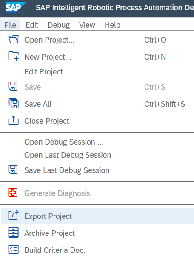This screenshot has width=194, height=261.
Task: Open the Edit menu
Action: pyautogui.click(x=32, y=25)
